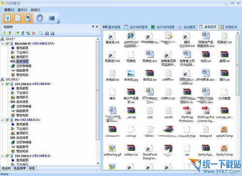Select 系统信息 under BILLFAN-PC
This screenshot has width=242, height=176.
click(x=22, y=62)
